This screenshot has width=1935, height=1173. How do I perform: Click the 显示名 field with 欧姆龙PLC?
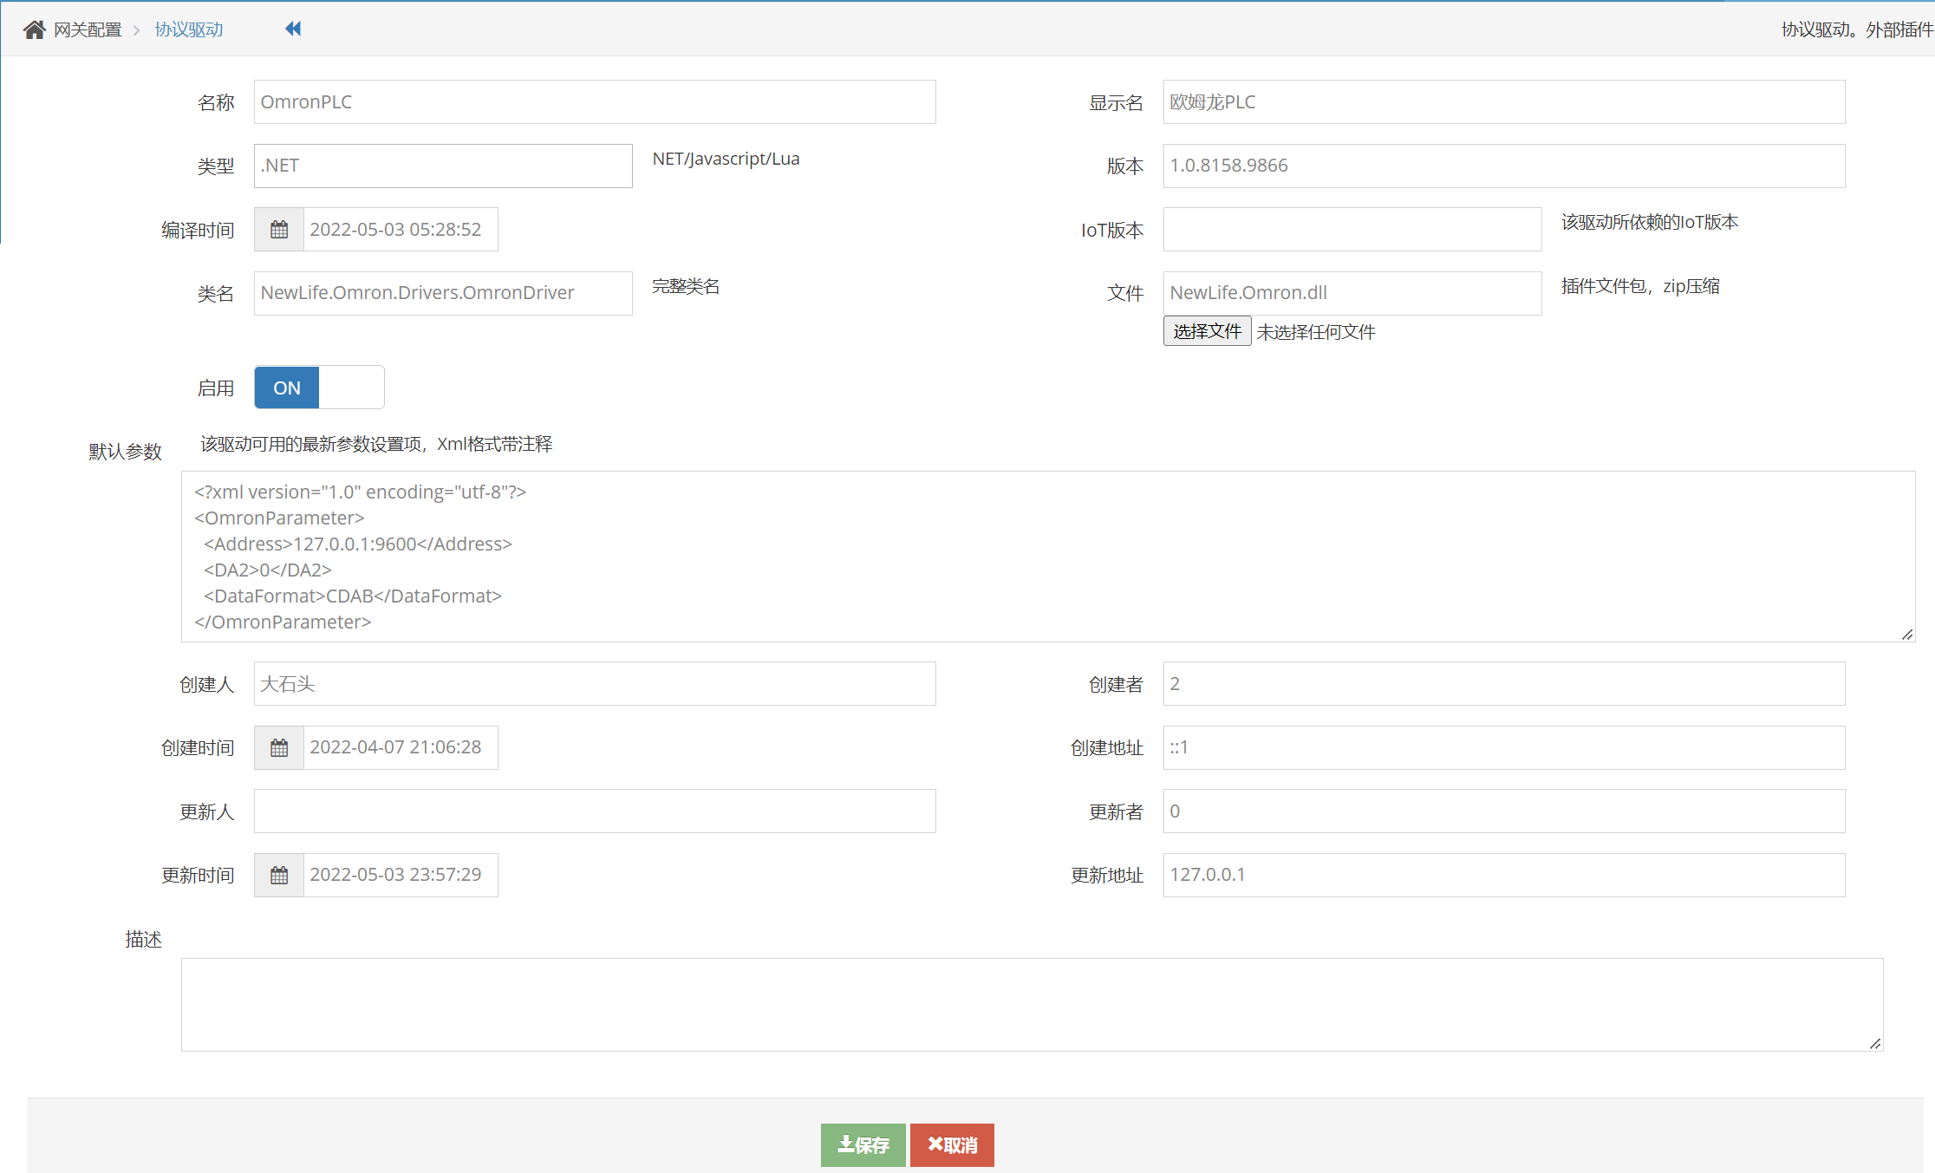[x=1503, y=102]
